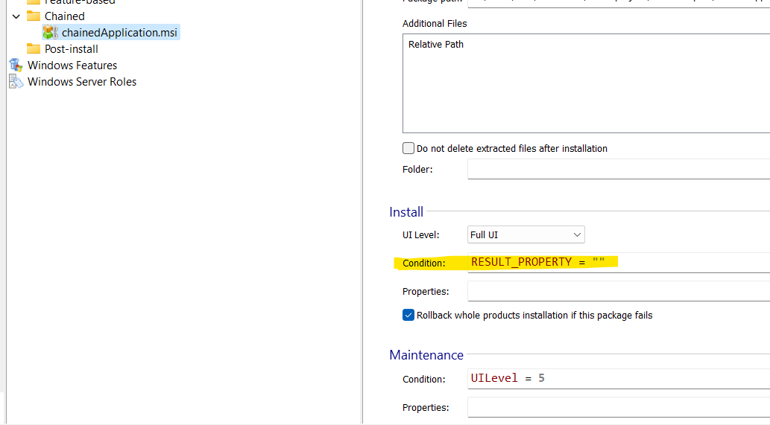
Task: Click the Maintenance section Properties field
Action: pyautogui.click(x=618, y=407)
